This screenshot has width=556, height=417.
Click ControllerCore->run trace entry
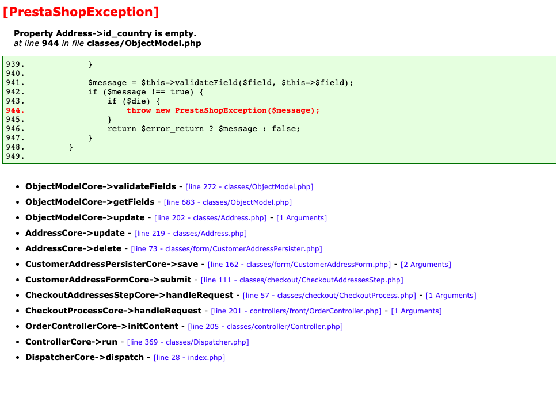pyautogui.click(x=71, y=343)
